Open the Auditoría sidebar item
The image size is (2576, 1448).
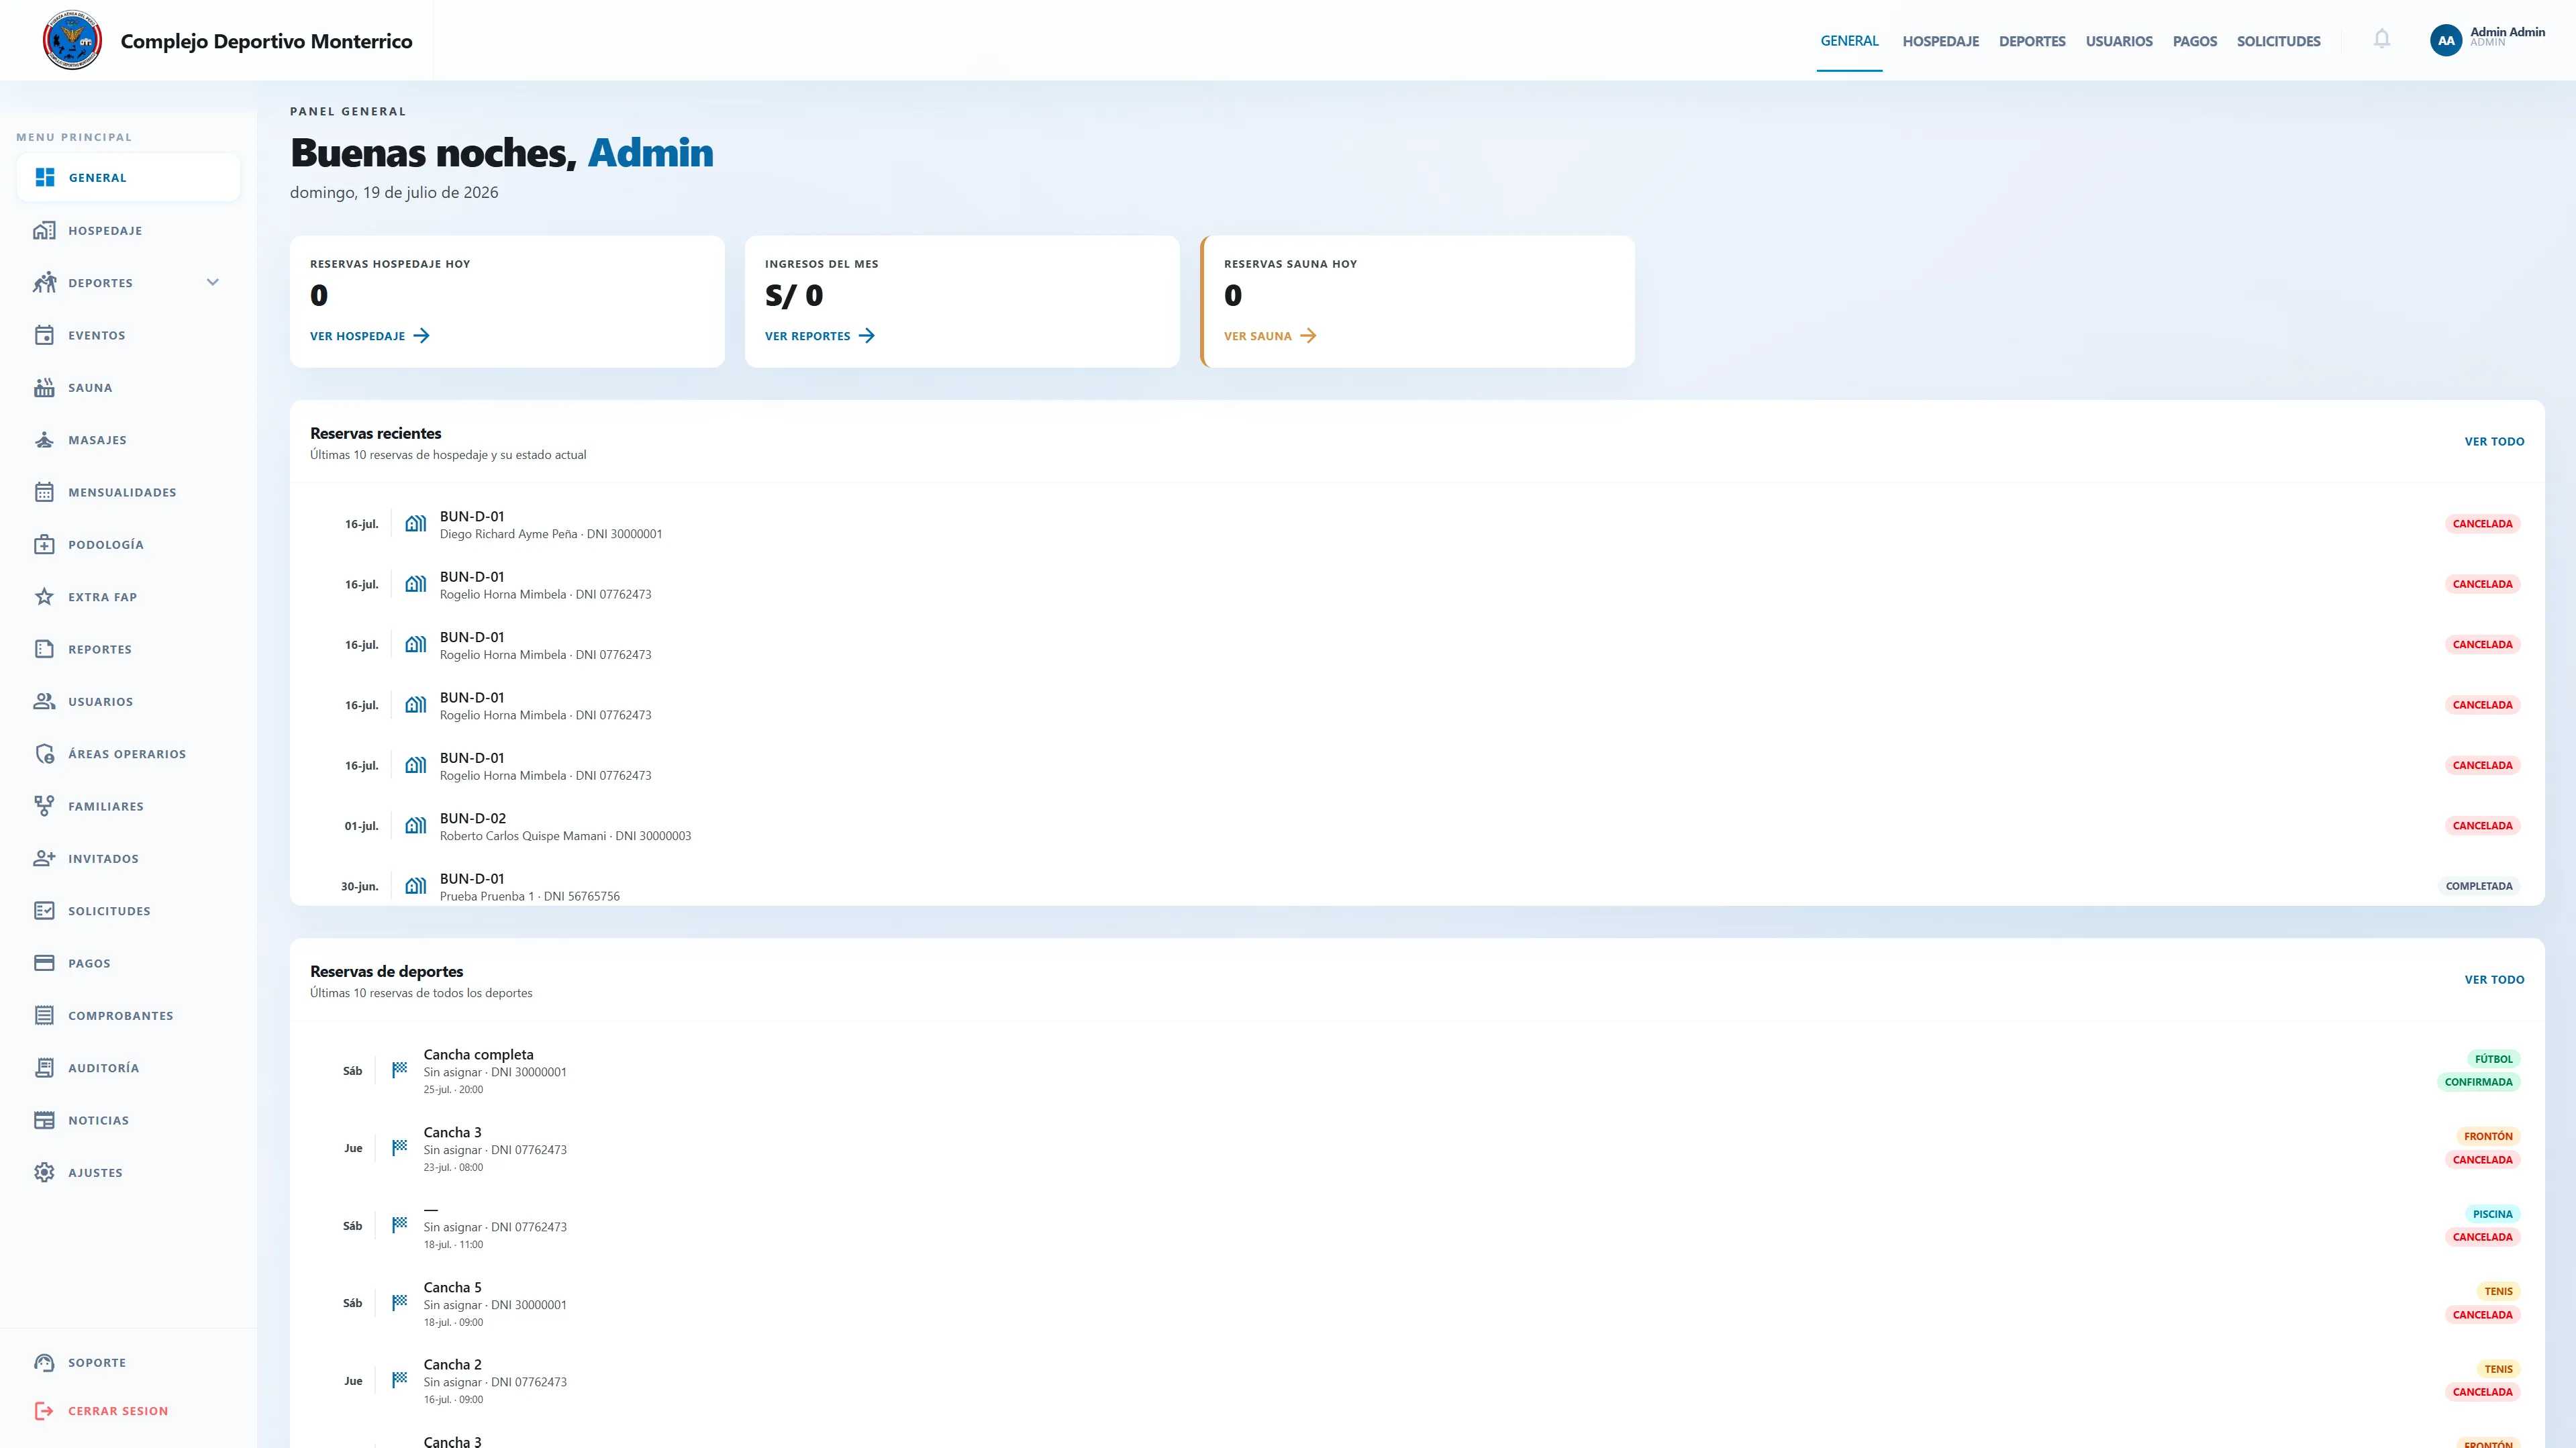[x=128, y=1068]
